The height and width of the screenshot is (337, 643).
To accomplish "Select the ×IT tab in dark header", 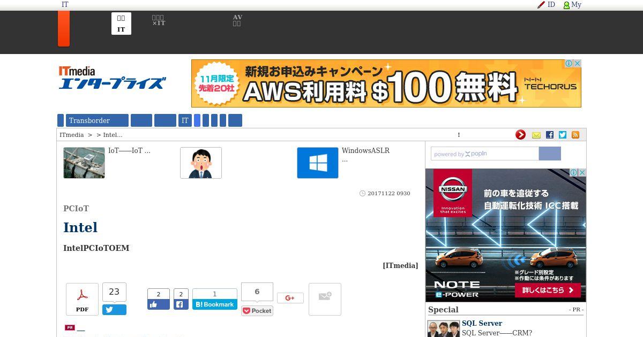I will pyautogui.click(x=158, y=20).
